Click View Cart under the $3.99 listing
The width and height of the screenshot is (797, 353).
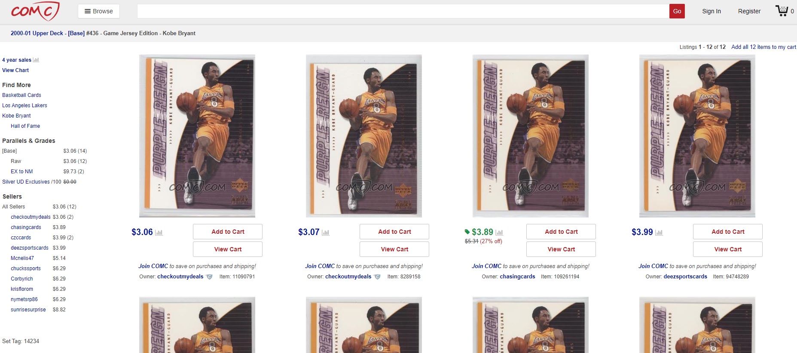pyautogui.click(x=728, y=249)
